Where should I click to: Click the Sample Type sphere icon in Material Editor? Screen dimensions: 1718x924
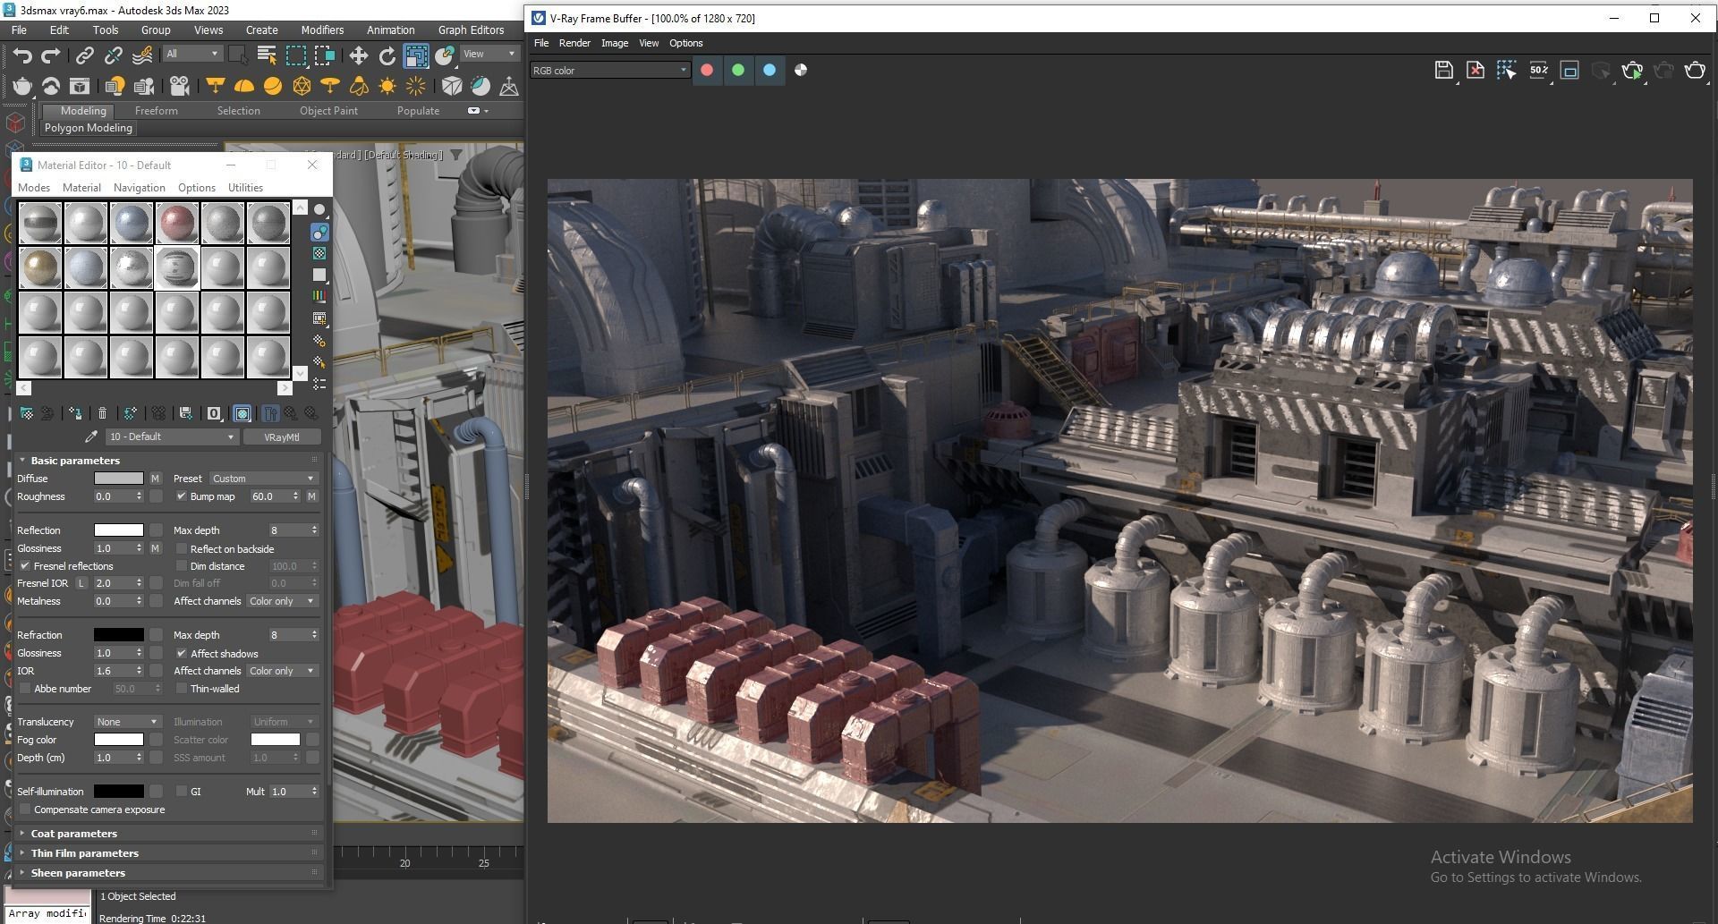(x=319, y=209)
